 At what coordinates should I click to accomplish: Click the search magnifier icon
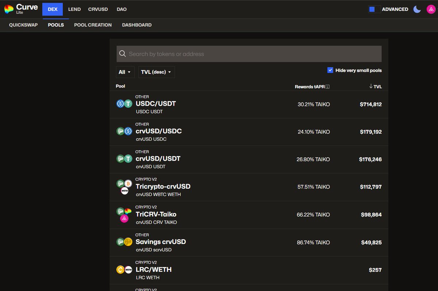(123, 54)
